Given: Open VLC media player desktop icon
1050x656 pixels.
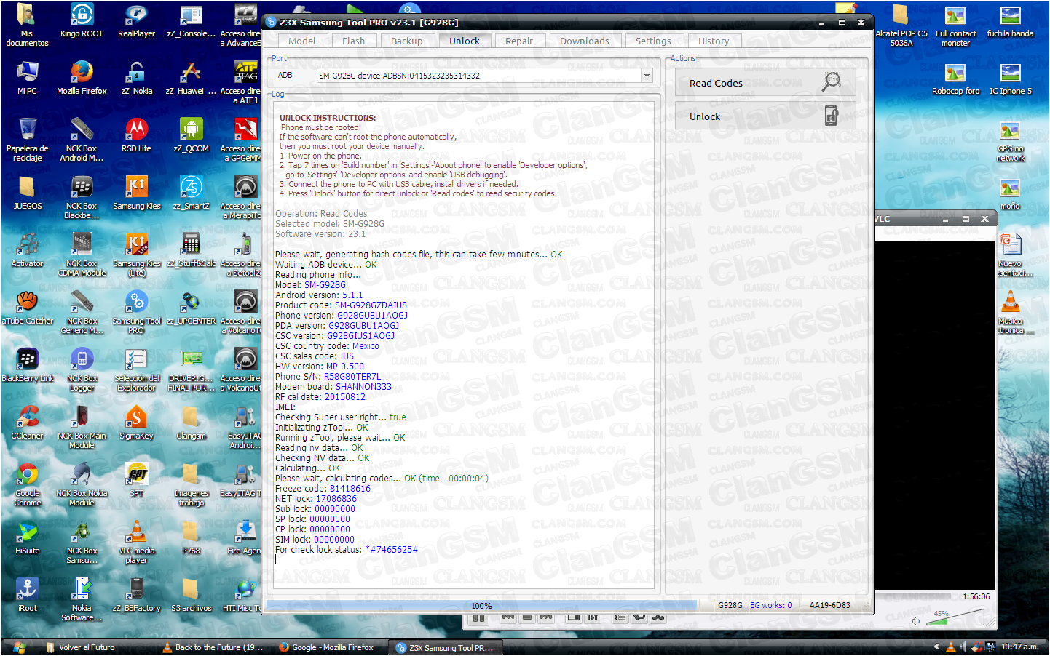Looking at the screenshot, I should 136,542.
